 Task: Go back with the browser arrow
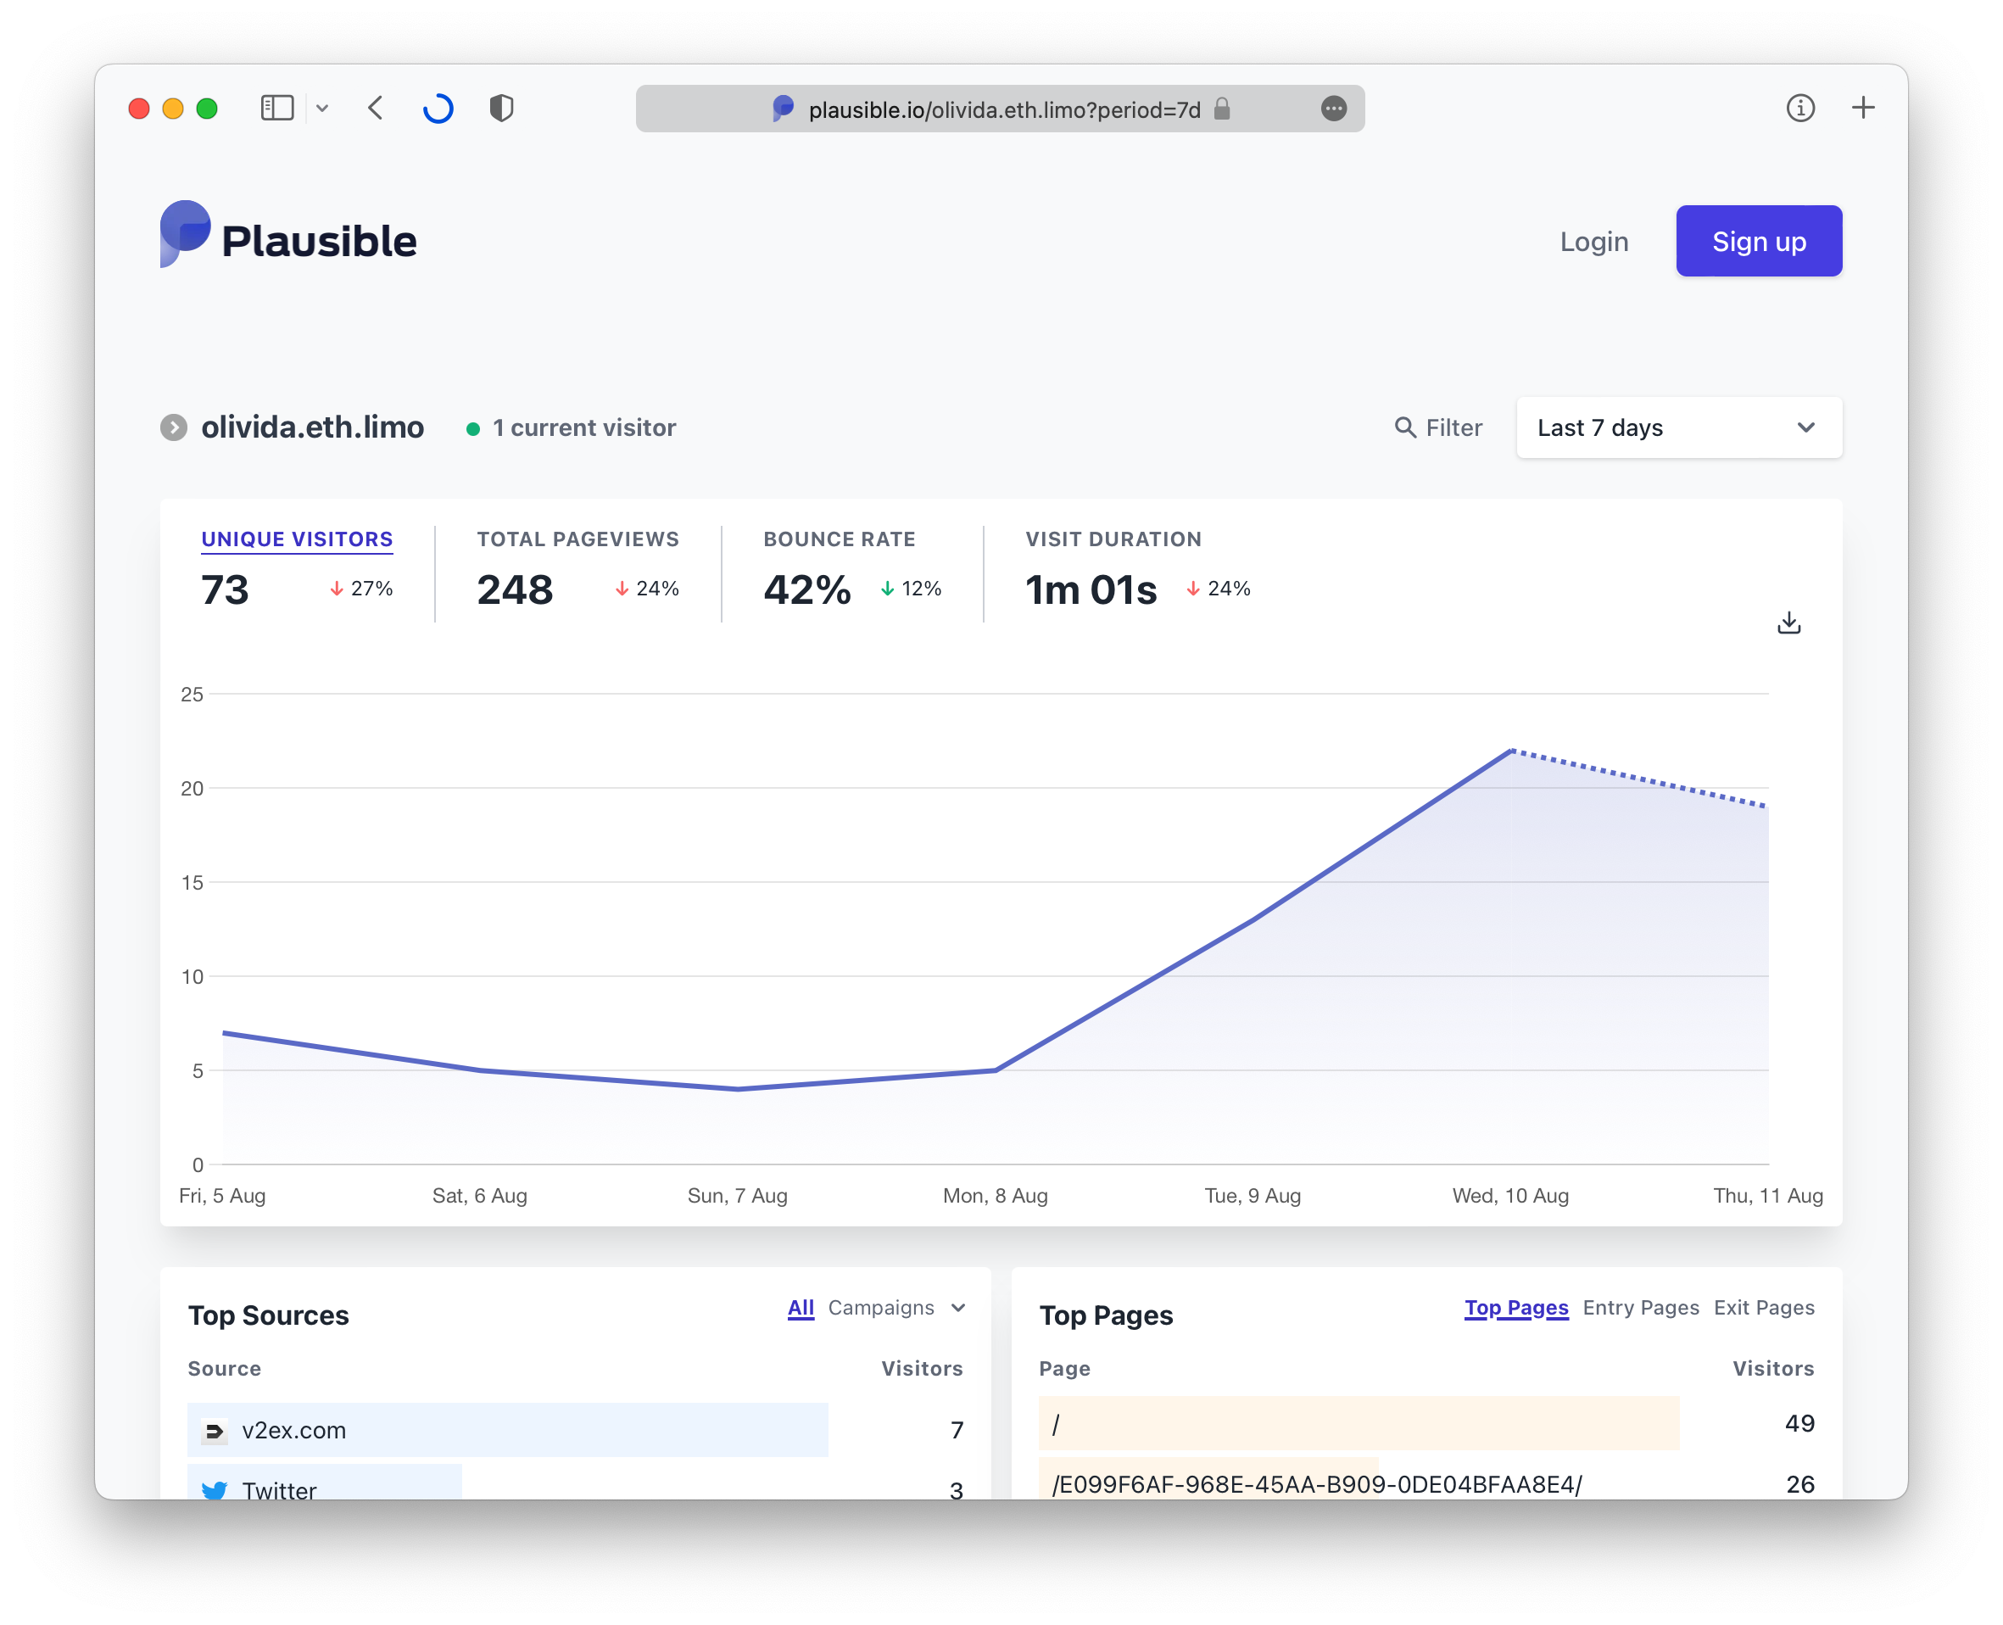pos(377,109)
